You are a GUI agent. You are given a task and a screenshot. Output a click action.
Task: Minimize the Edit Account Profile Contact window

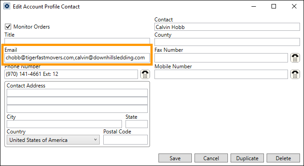tap(254, 6)
